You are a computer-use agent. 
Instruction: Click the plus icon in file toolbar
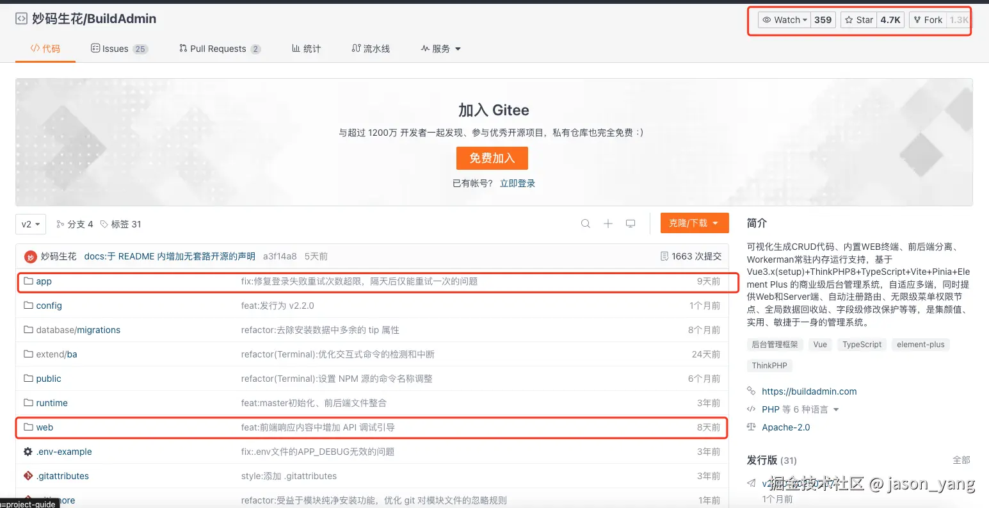(608, 224)
